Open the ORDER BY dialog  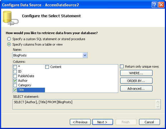pos(136,81)
